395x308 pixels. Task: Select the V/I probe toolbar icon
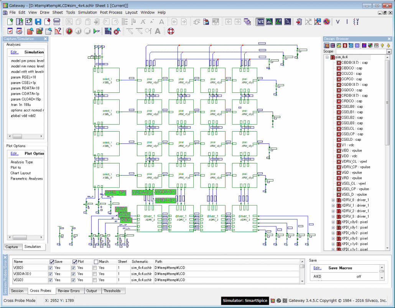point(260,22)
